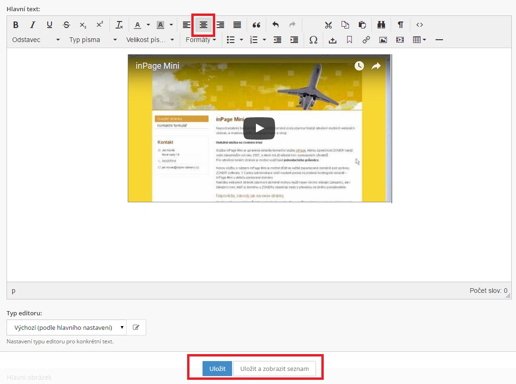The height and width of the screenshot is (384, 516).
Task: Apply strikethrough formatting
Action: pyautogui.click(x=66, y=25)
